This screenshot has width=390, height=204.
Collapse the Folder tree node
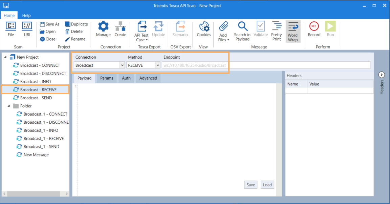(x=9, y=106)
